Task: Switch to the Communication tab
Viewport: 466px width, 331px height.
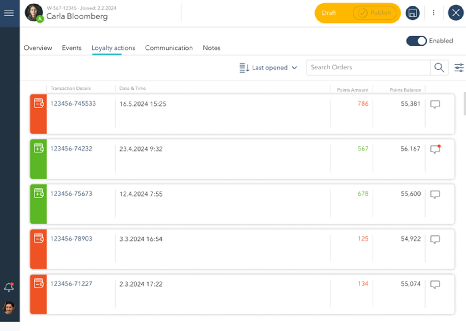Action: pos(169,48)
